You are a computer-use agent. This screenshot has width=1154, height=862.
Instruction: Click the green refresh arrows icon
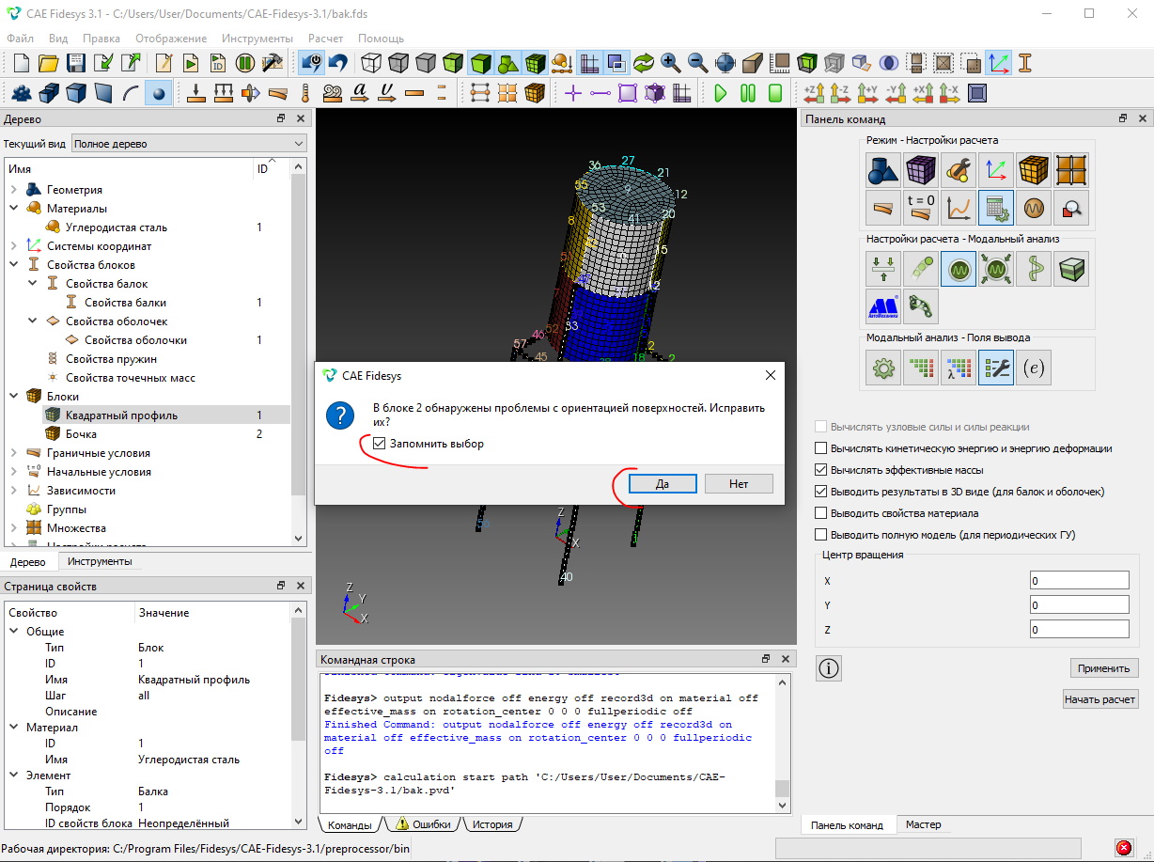click(644, 63)
